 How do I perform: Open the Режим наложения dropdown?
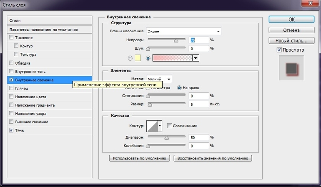tap(183, 31)
